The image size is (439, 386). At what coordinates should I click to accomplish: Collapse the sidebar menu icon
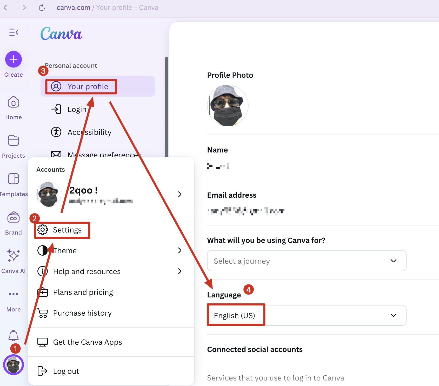pyautogui.click(x=14, y=32)
